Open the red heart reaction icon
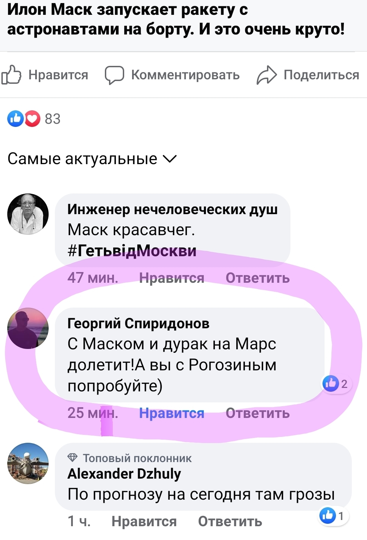Image resolution: width=367 pixels, height=540 pixels. [x=32, y=119]
